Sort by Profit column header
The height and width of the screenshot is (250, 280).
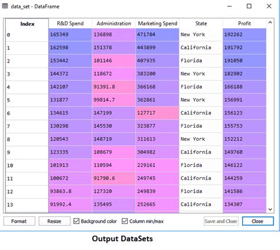click(245, 24)
